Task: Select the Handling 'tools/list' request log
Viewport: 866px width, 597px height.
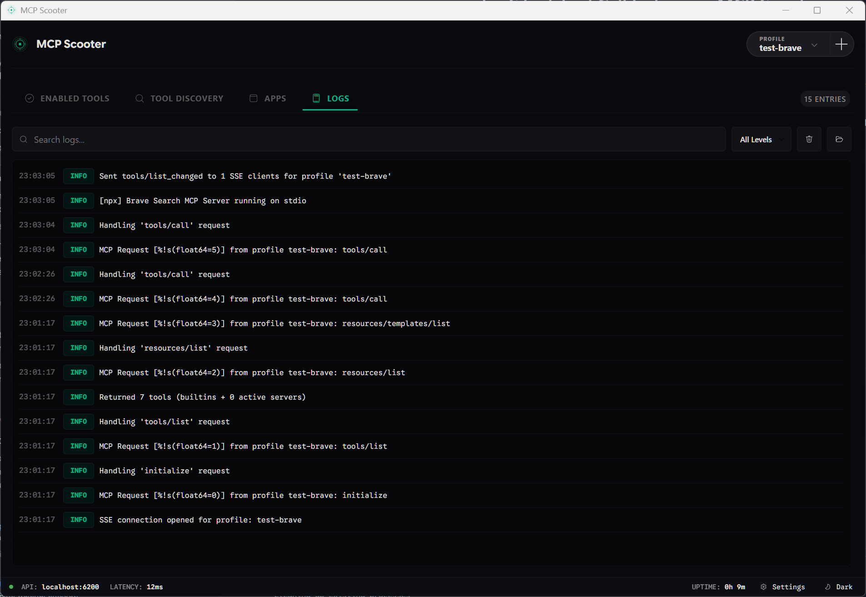Action: coord(431,421)
